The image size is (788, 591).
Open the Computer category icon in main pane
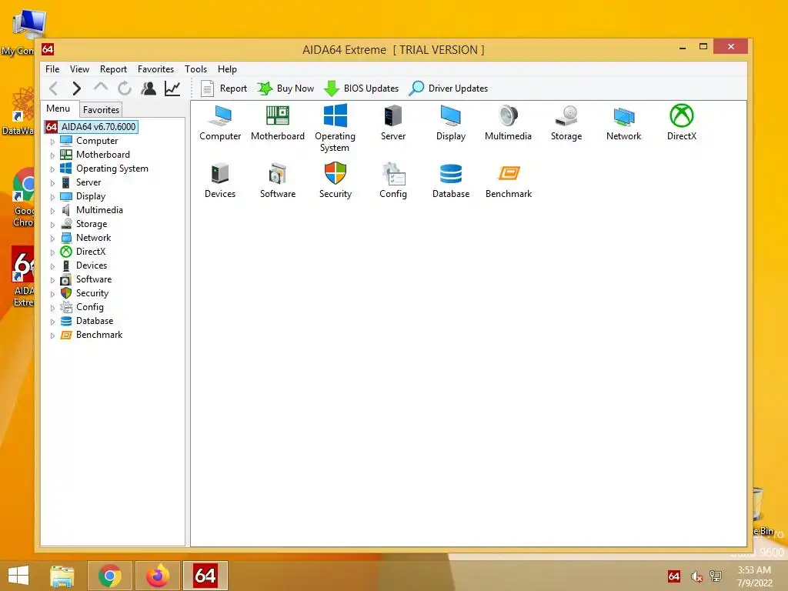coord(220,122)
